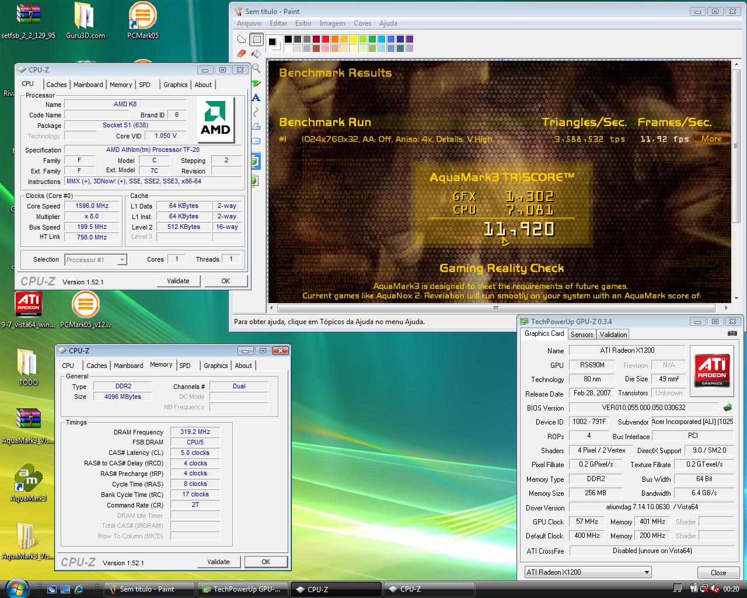This screenshot has height=598, width=747.
Task: Click the Paint horizontal scrollbar thumb
Action: (x=496, y=308)
